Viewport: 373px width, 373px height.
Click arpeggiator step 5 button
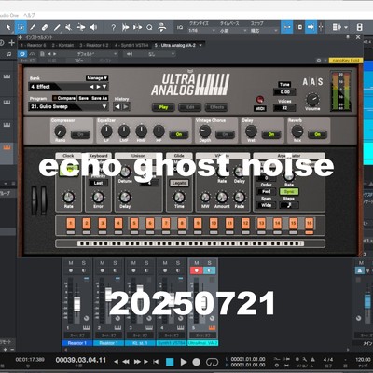[x=134, y=223]
